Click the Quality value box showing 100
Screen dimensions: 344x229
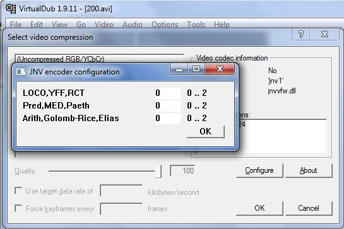pos(182,171)
